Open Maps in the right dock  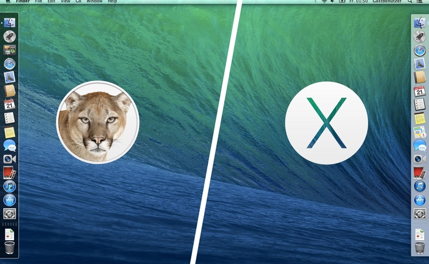click(x=420, y=132)
